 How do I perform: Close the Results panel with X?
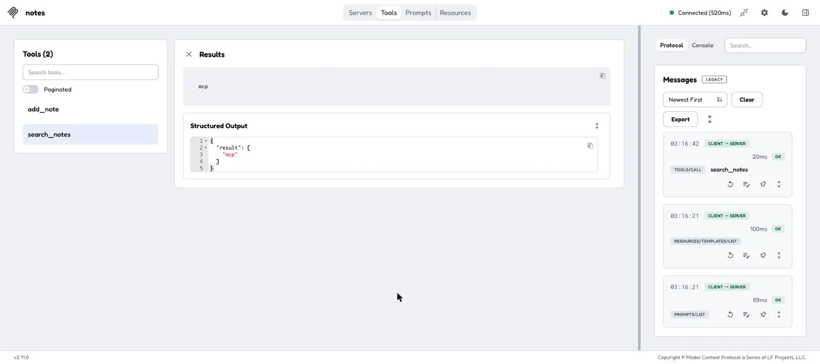pos(189,54)
